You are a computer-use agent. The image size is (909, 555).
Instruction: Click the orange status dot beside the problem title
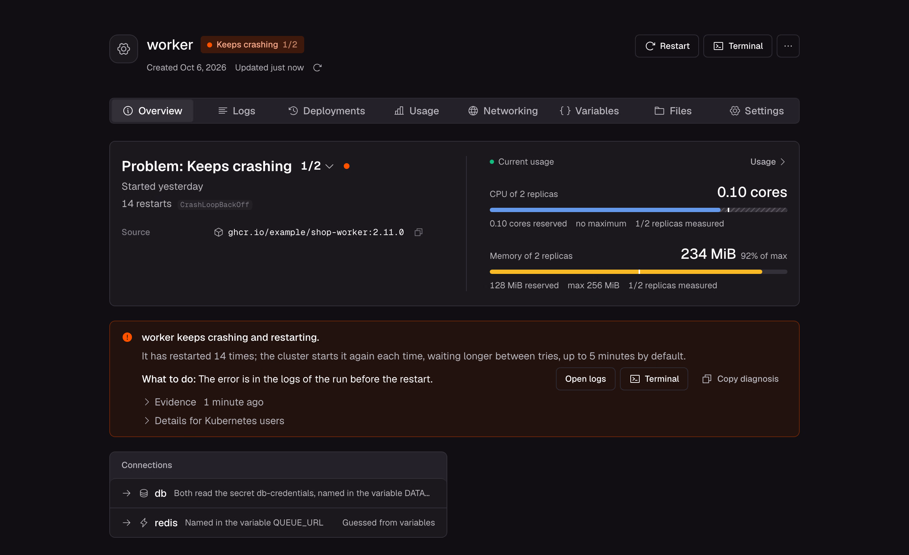(x=346, y=166)
